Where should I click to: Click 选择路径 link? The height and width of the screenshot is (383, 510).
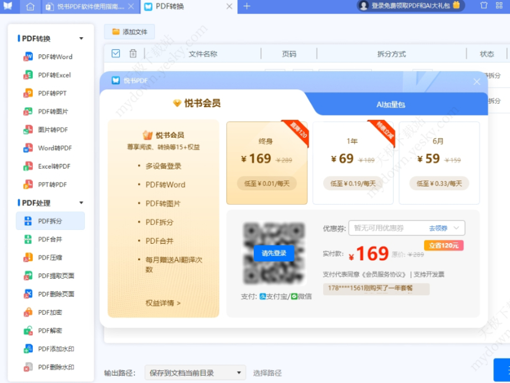[267, 373]
